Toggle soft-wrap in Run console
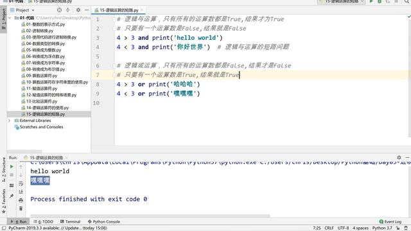Image resolution: width=411 pixels, height=231 pixels. 21,184
